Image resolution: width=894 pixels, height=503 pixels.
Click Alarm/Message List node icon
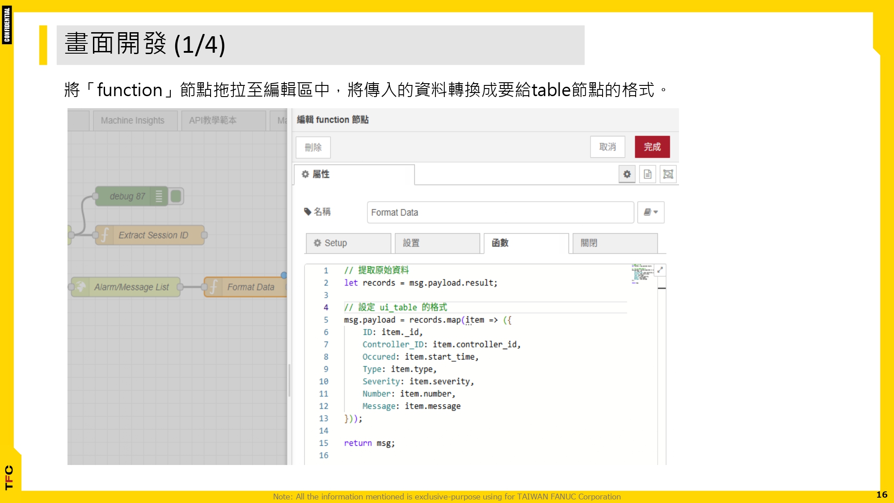[x=81, y=287]
